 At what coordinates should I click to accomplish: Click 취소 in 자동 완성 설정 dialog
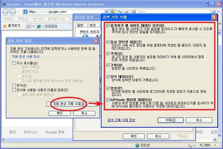[84, 113]
